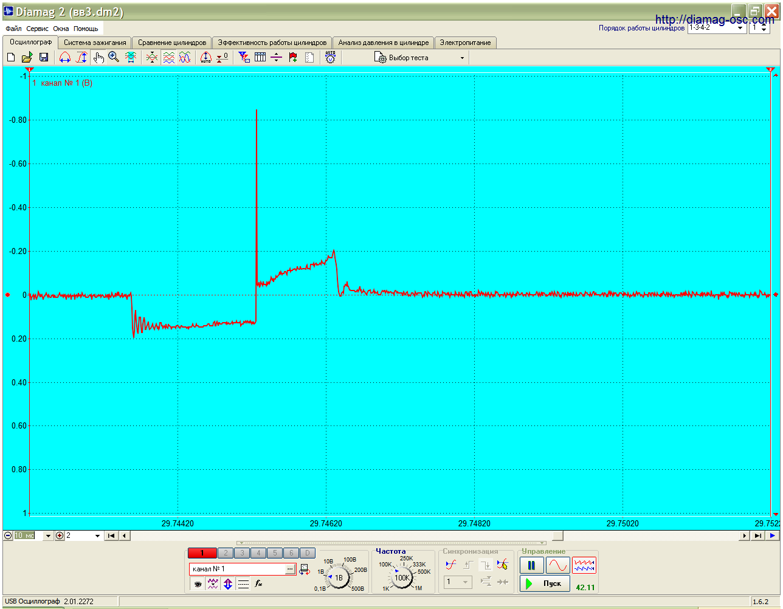The height and width of the screenshot is (609, 783).
Task: Step back one frame with left arrow
Action: [124, 535]
